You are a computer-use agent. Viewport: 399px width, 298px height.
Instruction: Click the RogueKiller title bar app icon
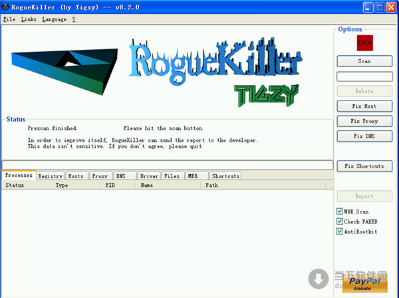pyautogui.click(x=5, y=7)
